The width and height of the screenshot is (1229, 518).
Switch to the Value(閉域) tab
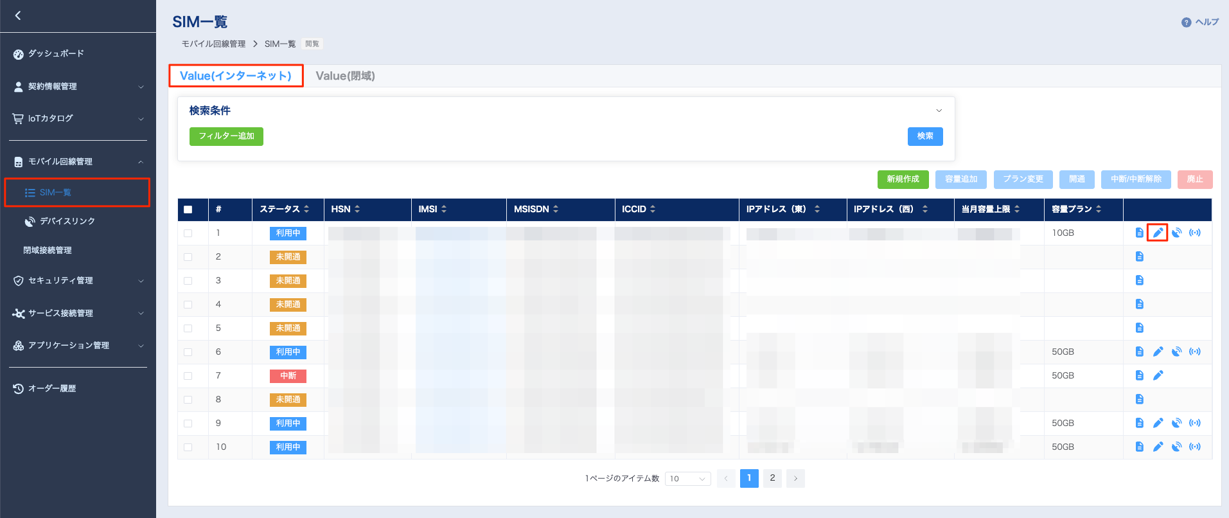pyautogui.click(x=345, y=76)
